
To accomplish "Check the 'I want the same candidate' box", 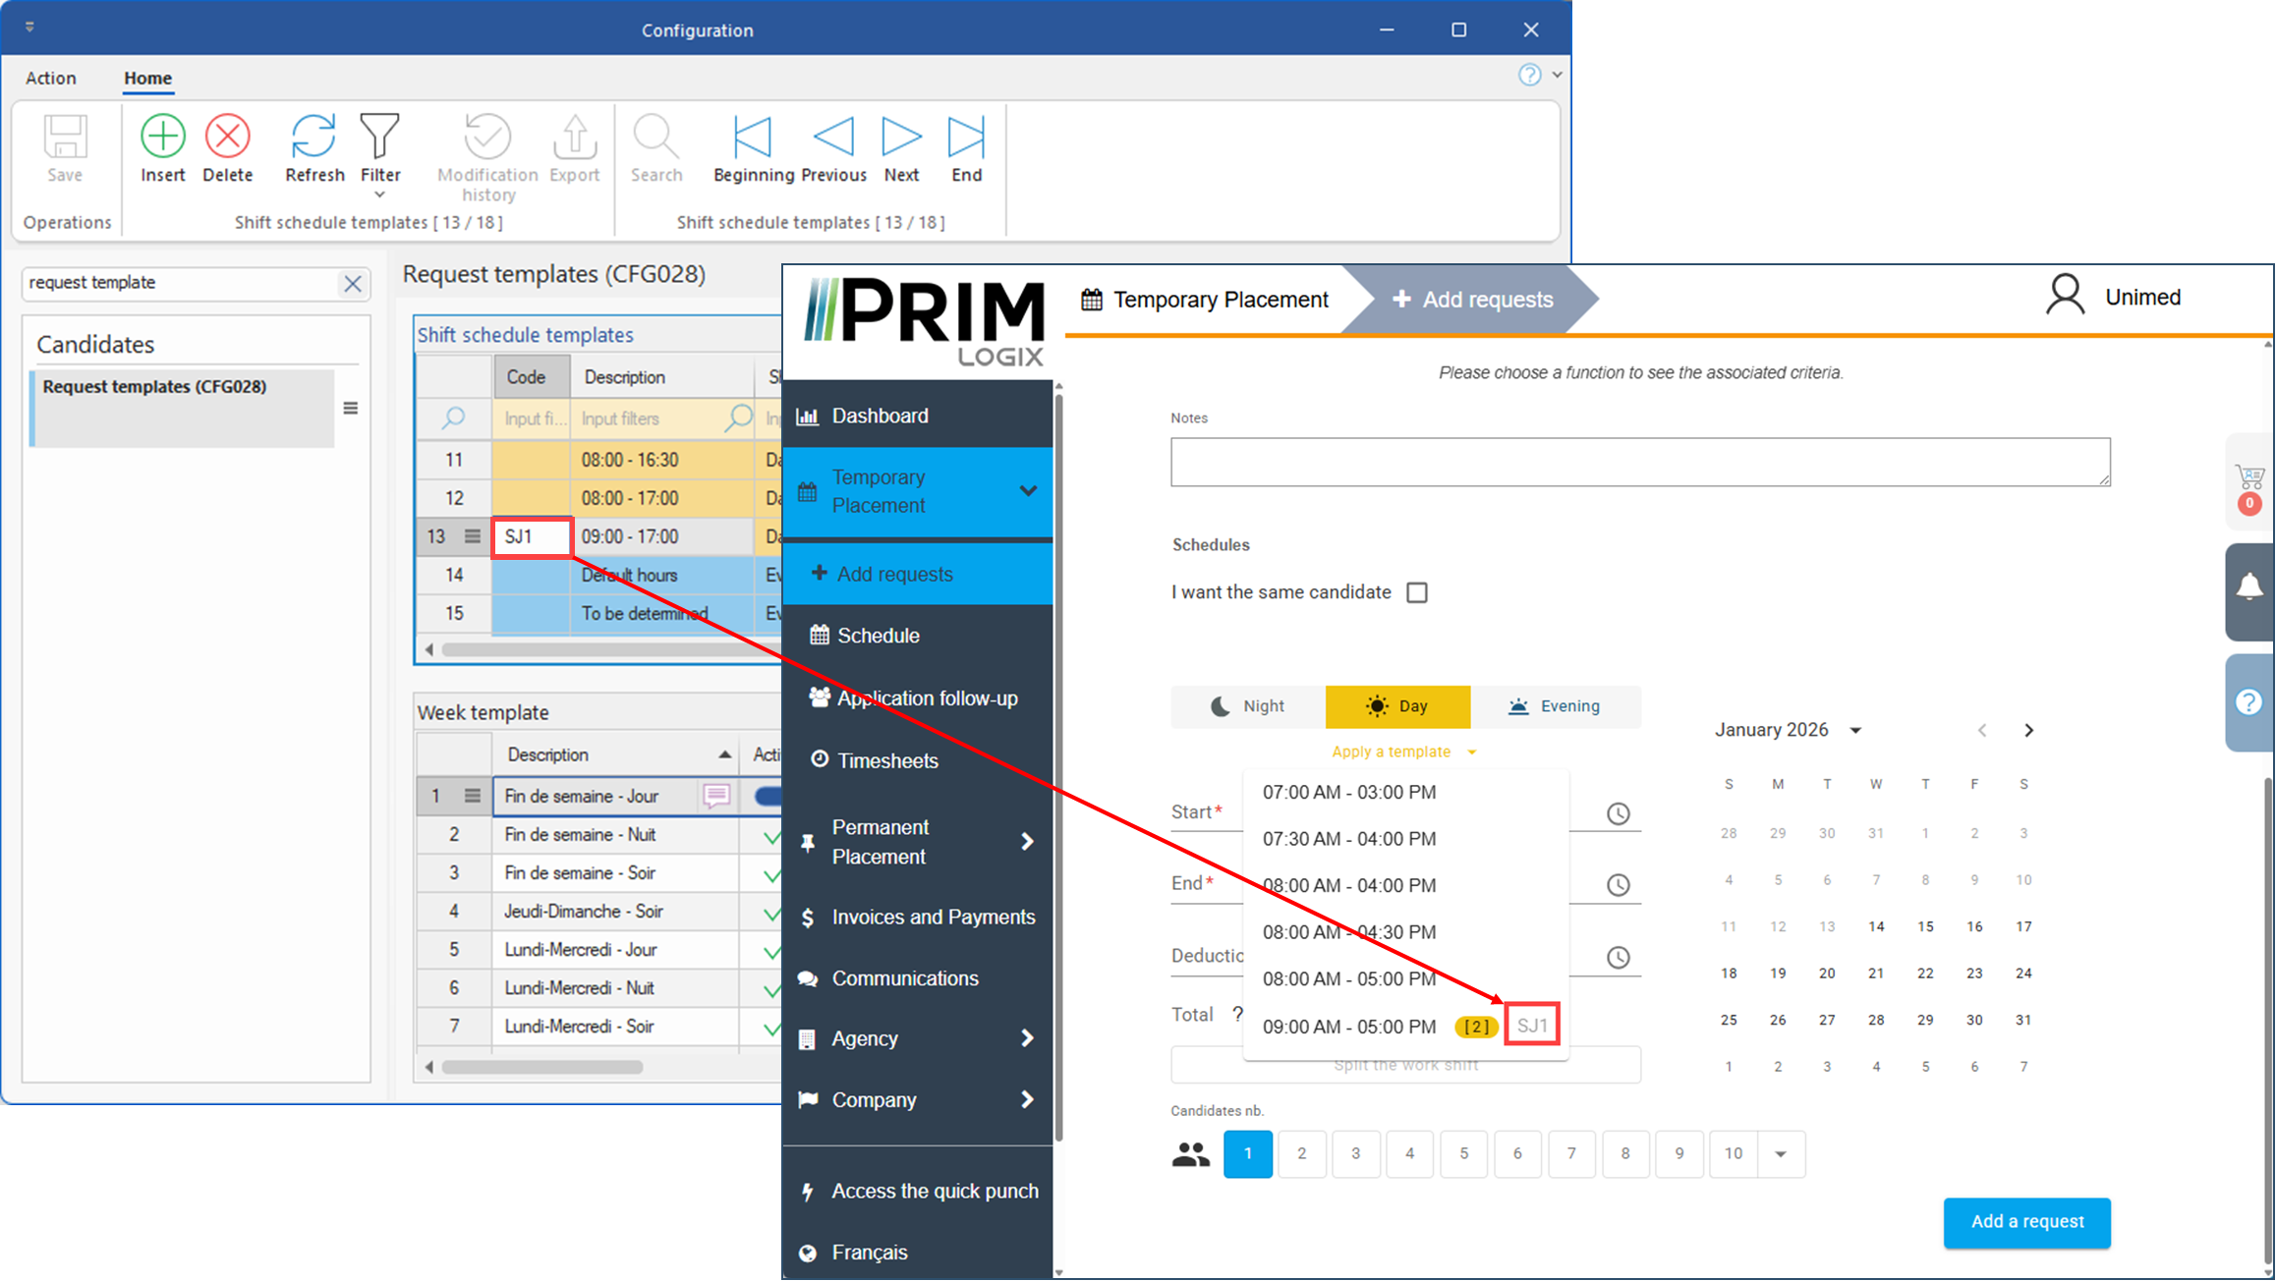I will [x=1416, y=592].
